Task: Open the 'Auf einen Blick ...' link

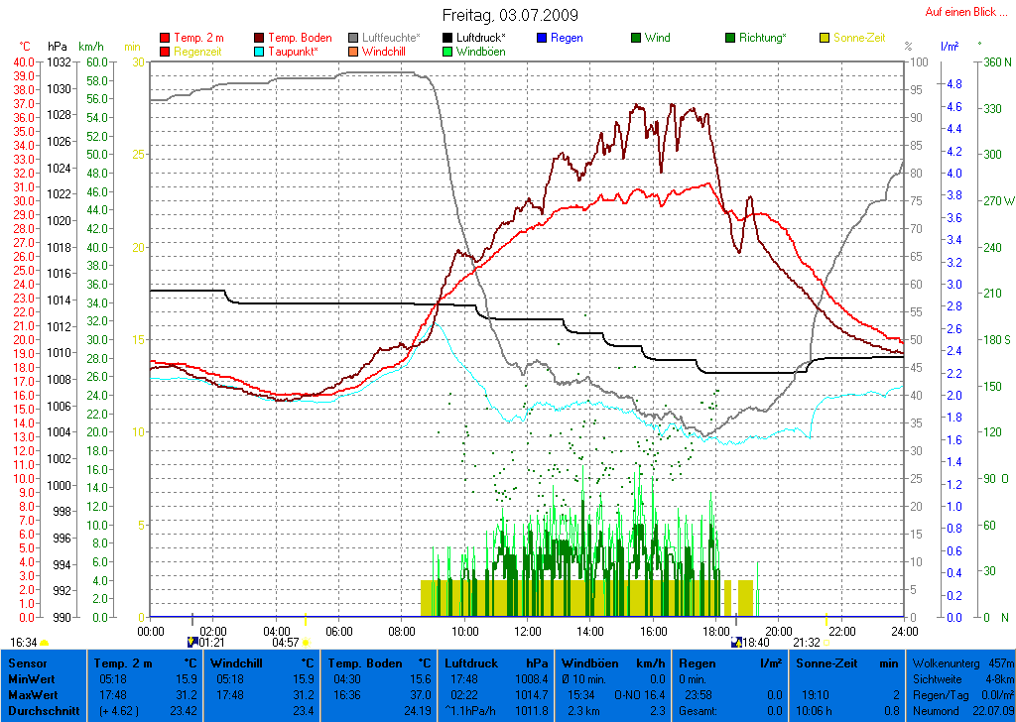Action: (959, 12)
